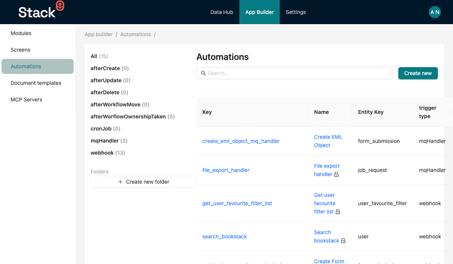Open create_eml_object_mq_handler key link
This screenshot has width=453, height=264.
click(x=241, y=141)
